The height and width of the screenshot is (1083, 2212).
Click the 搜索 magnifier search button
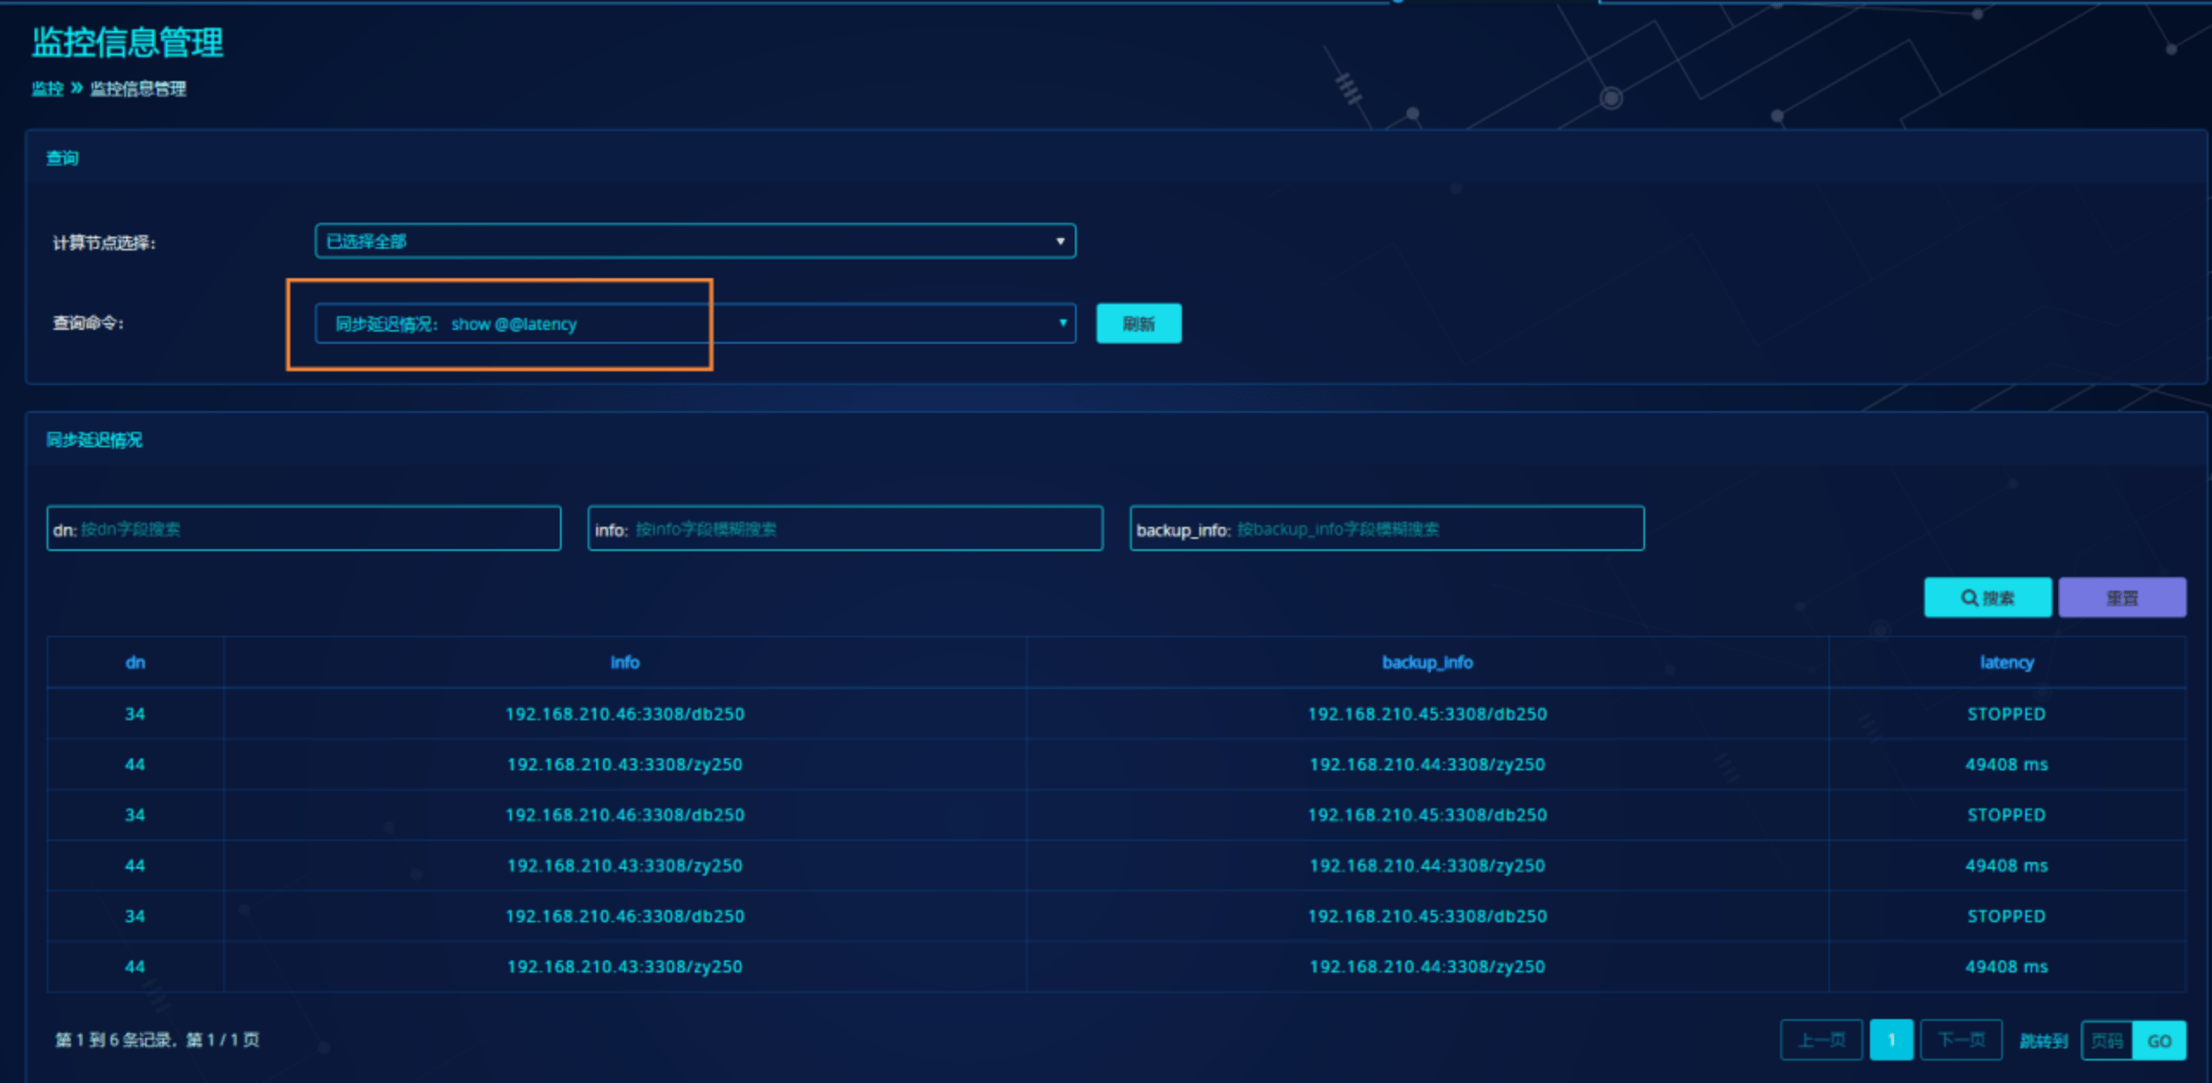[x=1986, y=598]
